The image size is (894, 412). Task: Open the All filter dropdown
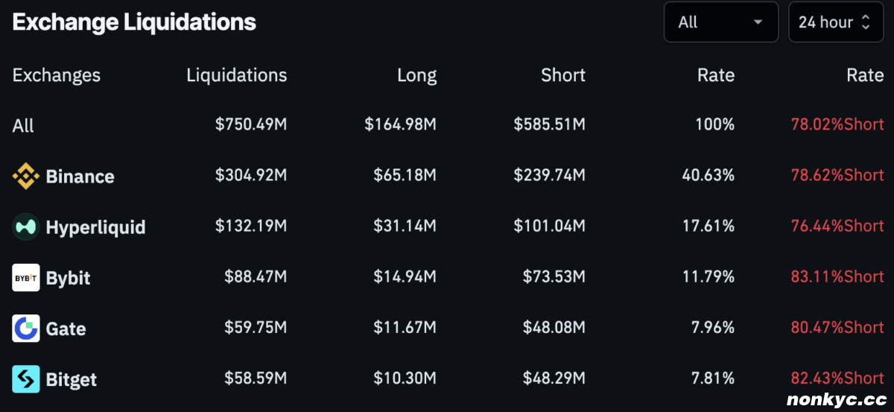[x=720, y=22]
